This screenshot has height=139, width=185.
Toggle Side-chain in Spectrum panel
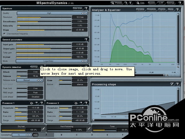pyautogui.click(x=78, y=8)
